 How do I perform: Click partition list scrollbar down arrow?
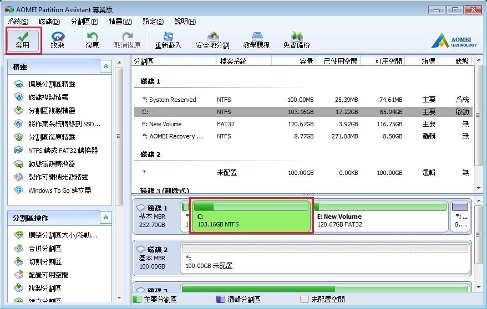pyautogui.click(x=478, y=188)
